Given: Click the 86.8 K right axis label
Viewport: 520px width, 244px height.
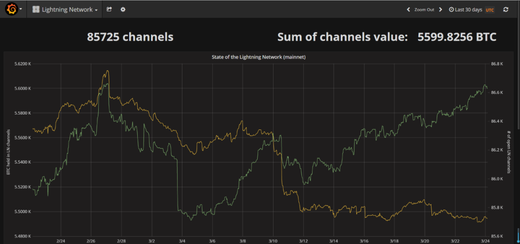Looking at the screenshot, I should click(x=497, y=64).
